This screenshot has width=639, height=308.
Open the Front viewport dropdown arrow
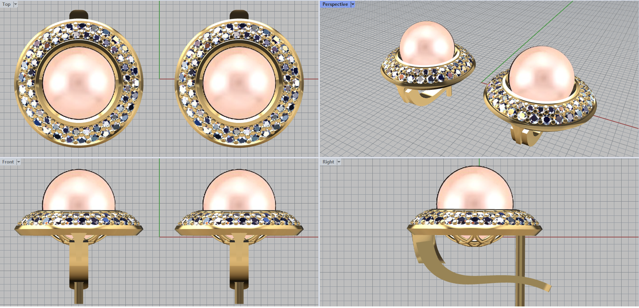tap(18, 162)
